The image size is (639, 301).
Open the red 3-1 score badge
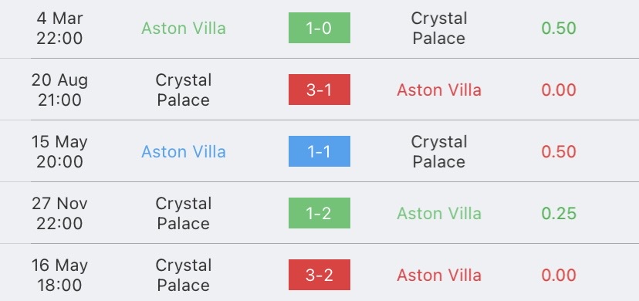point(319,90)
